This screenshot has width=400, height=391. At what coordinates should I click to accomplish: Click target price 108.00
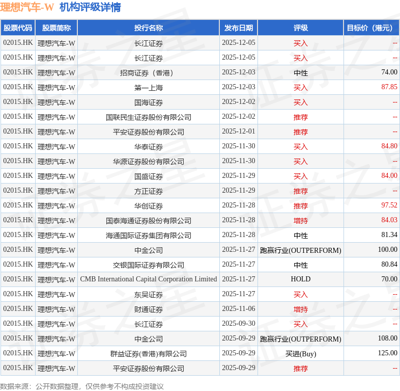tap(387, 338)
